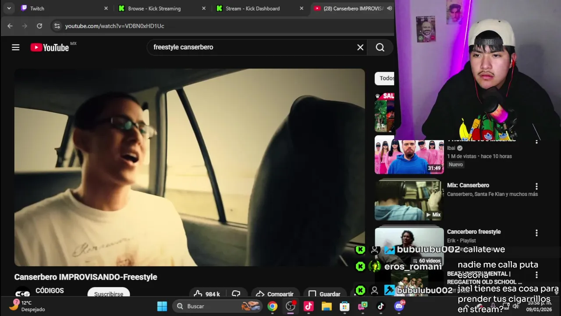Close the Stream - Kick Dashboard tab

click(302, 8)
